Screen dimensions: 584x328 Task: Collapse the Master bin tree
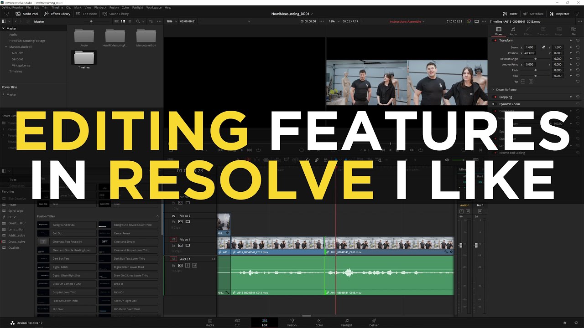[x=3, y=28]
